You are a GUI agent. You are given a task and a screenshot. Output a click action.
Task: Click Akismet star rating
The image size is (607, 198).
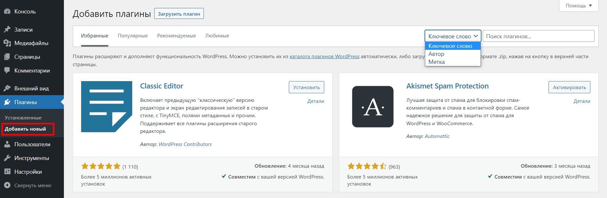[x=367, y=166]
